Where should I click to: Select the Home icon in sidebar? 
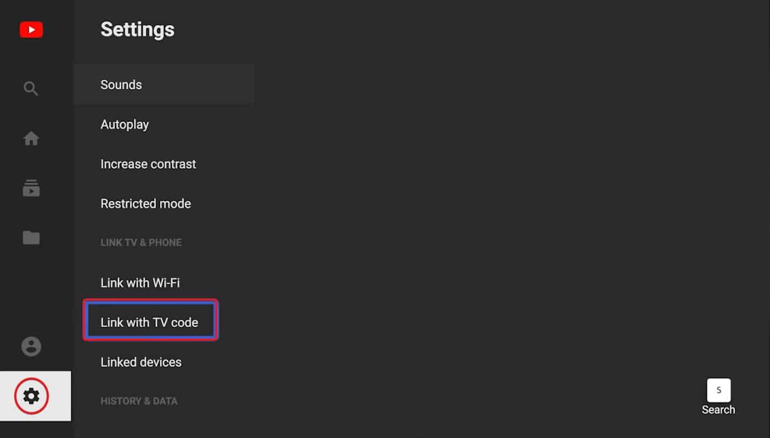[x=31, y=138]
